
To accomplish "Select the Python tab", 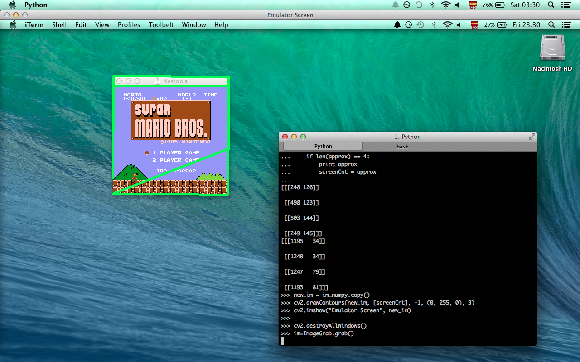I will 323,146.
